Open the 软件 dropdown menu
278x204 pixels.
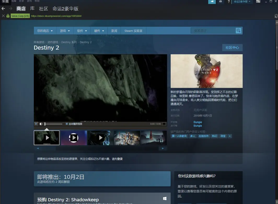pos(82,31)
